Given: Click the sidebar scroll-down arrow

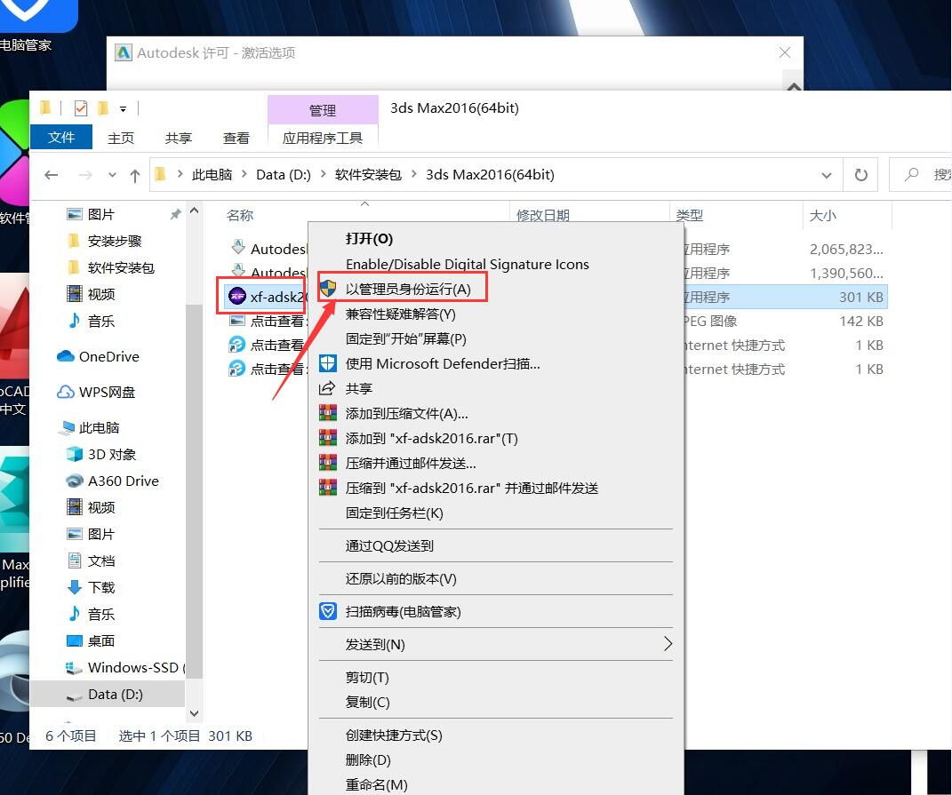Looking at the screenshot, I should coord(195,712).
